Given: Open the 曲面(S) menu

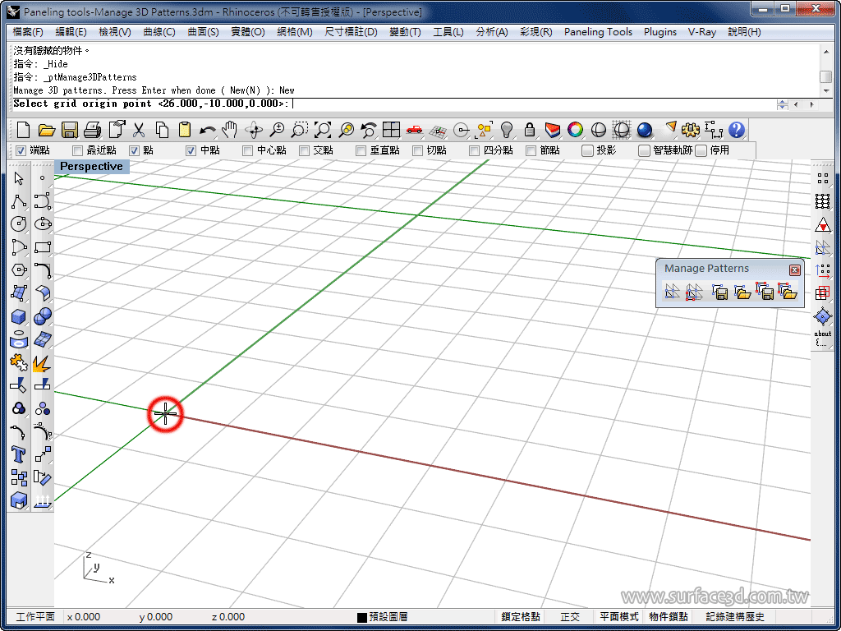Looking at the screenshot, I should click(204, 32).
